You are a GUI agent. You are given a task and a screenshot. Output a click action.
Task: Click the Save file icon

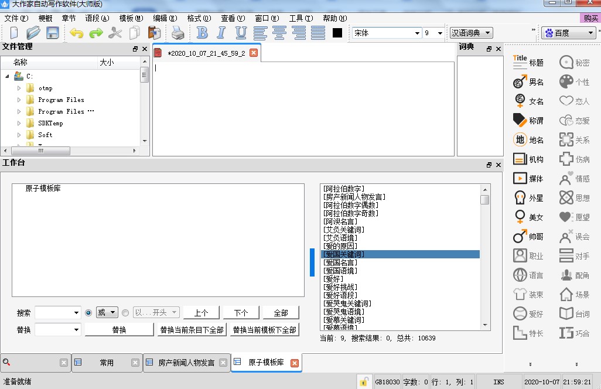pos(53,33)
